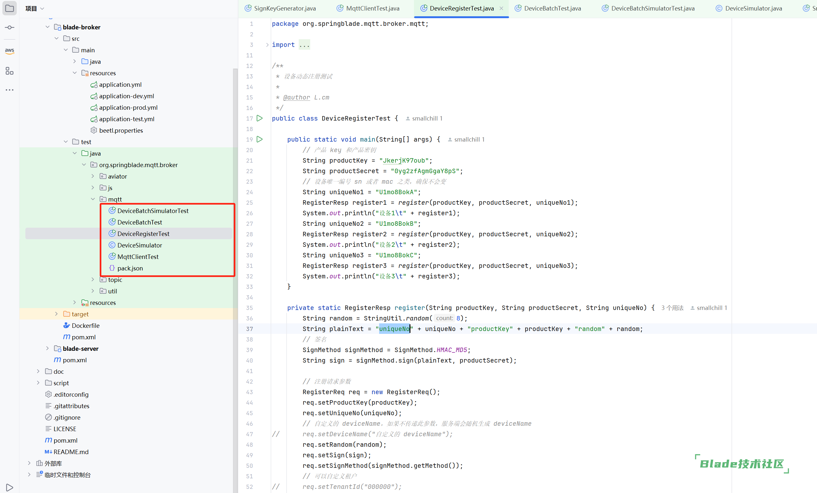
Task: Expand the script folder
Action: (x=38, y=383)
